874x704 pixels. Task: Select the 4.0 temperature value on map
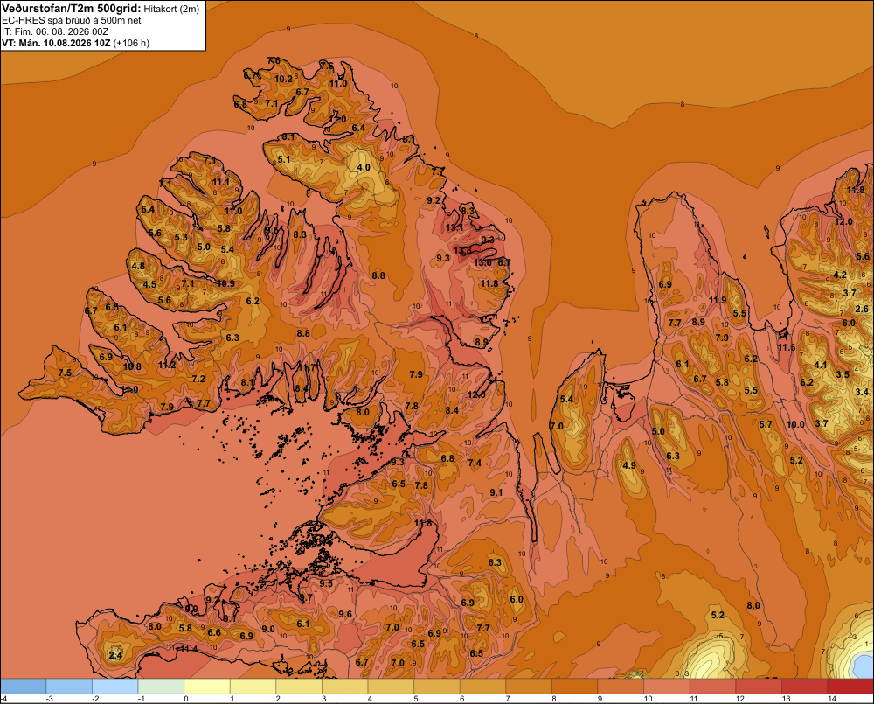[x=364, y=167]
